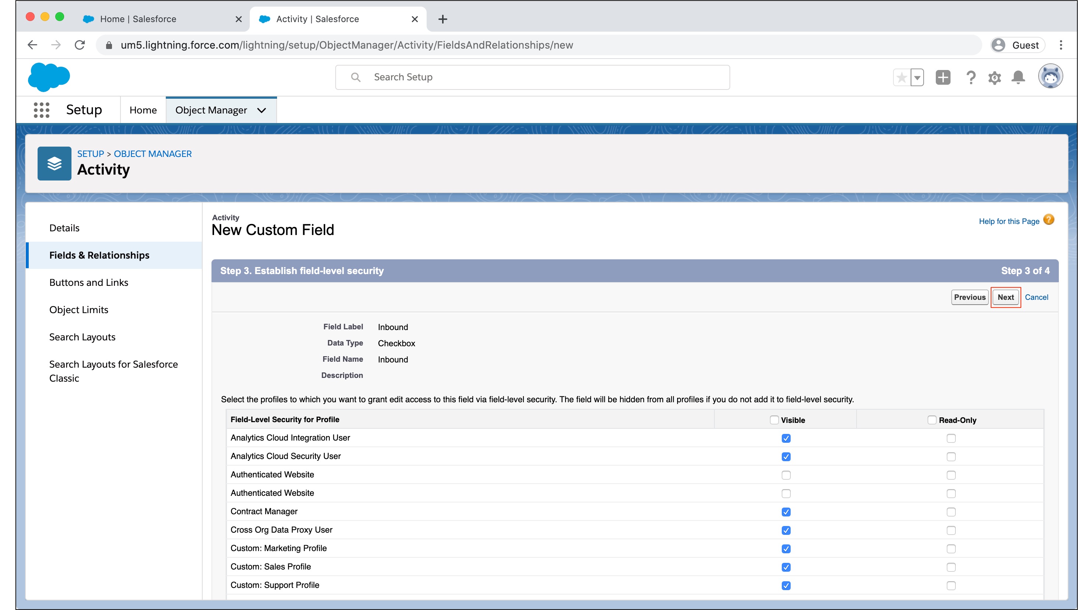Select Buttons and Links in sidebar
Image resolution: width=1078 pixels, height=610 pixels.
pos(89,283)
